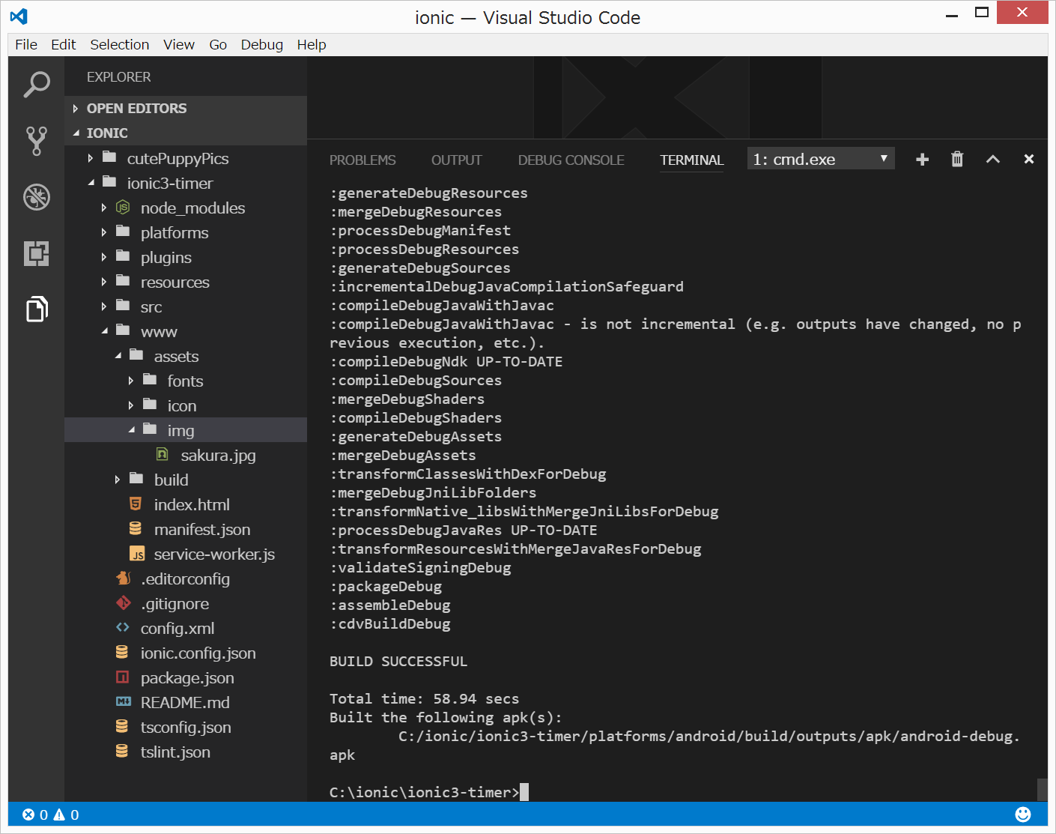Open the terminal selector dropdown cmd.exe

(x=820, y=159)
